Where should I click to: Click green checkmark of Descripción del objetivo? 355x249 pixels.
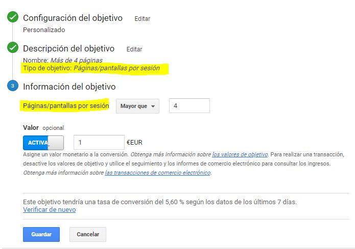(x=13, y=47)
